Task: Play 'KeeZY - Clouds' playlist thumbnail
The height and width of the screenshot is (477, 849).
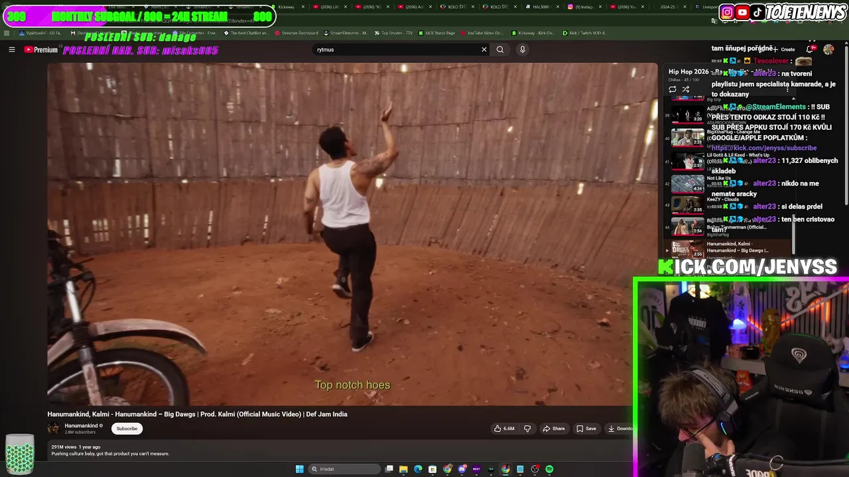Action: 688,205
